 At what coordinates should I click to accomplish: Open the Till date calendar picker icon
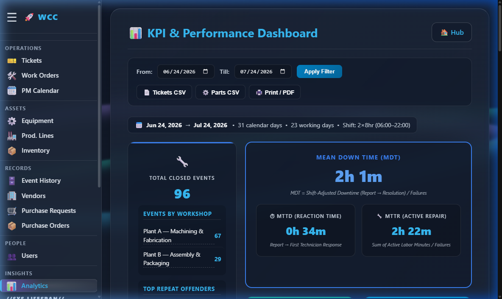282,71
